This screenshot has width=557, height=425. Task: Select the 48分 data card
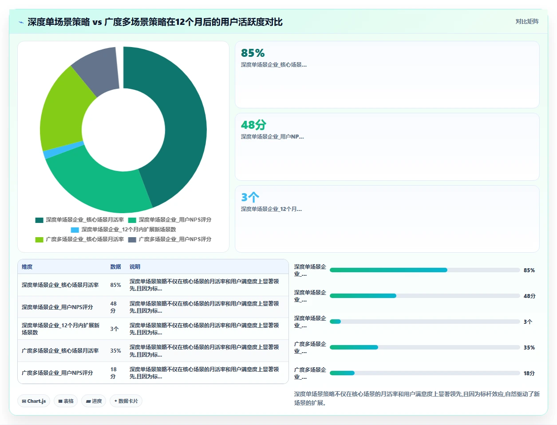click(387, 147)
